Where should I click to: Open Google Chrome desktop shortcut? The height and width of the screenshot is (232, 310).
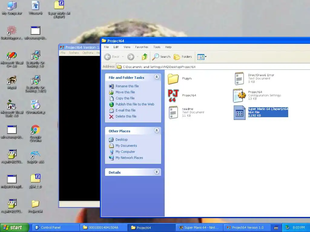(36, 133)
